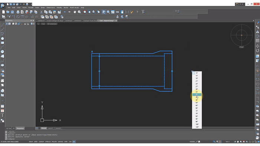Cut selection with the scissors icon
Screen dimensions: 260x146
41,12
